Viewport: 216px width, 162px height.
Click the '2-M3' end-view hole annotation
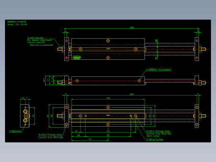15,131
